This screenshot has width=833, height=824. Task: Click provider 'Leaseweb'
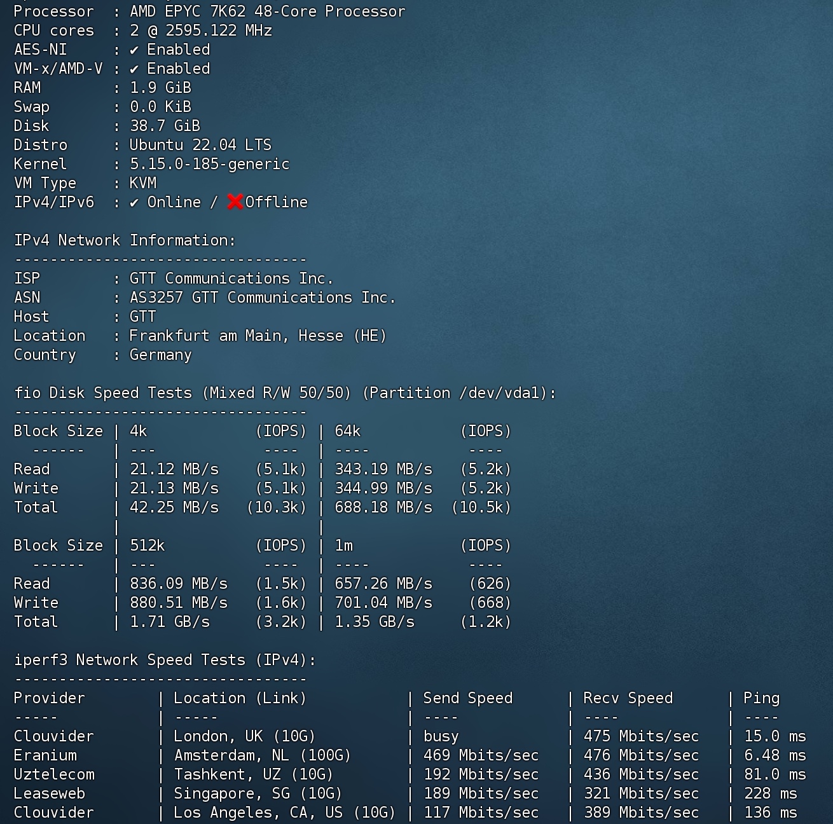(x=50, y=793)
